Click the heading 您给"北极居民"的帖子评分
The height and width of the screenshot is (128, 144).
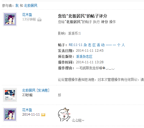(83, 16)
